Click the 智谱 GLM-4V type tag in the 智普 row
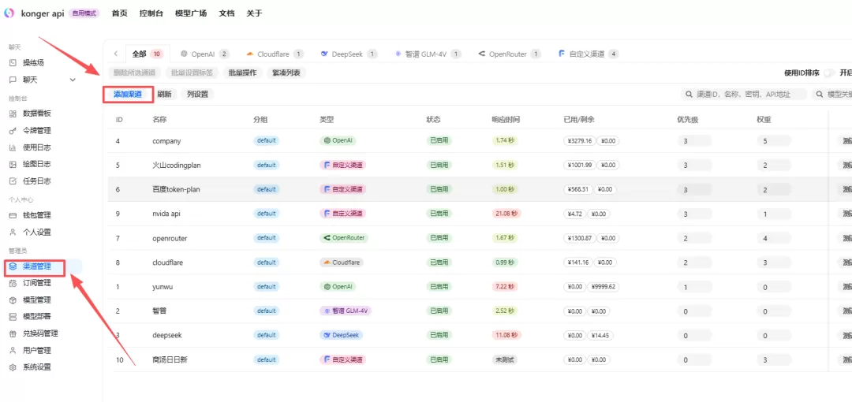Viewport: 852px width, 402px height. (345, 311)
